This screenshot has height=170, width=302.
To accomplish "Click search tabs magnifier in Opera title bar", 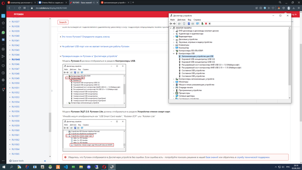I will coord(280,2).
